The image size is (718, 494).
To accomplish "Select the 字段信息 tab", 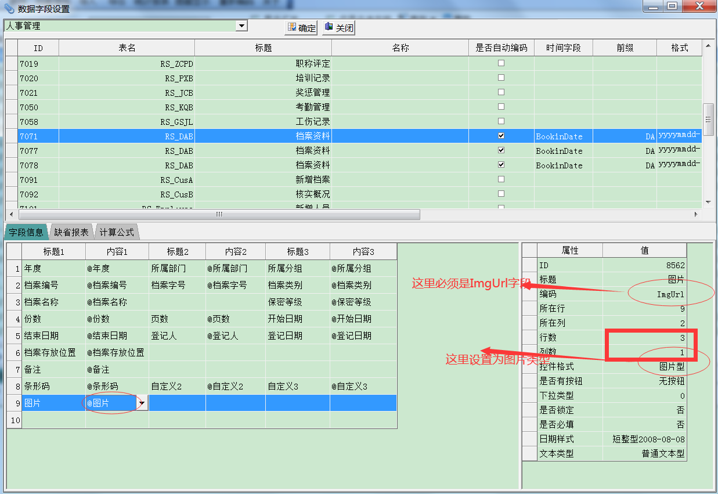I will tap(26, 232).
